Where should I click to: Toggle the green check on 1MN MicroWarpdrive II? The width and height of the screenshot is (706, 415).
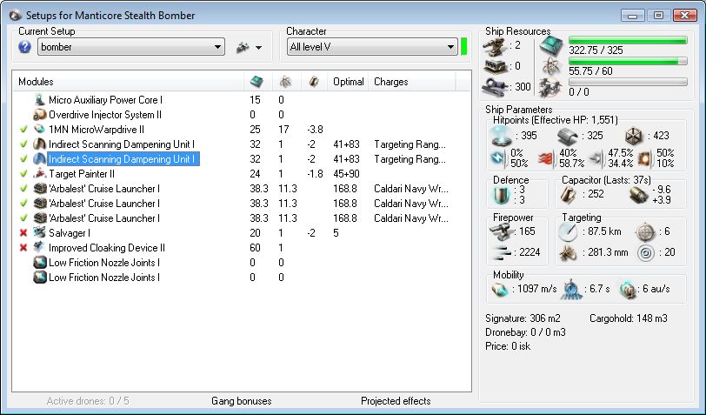coord(23,130)
